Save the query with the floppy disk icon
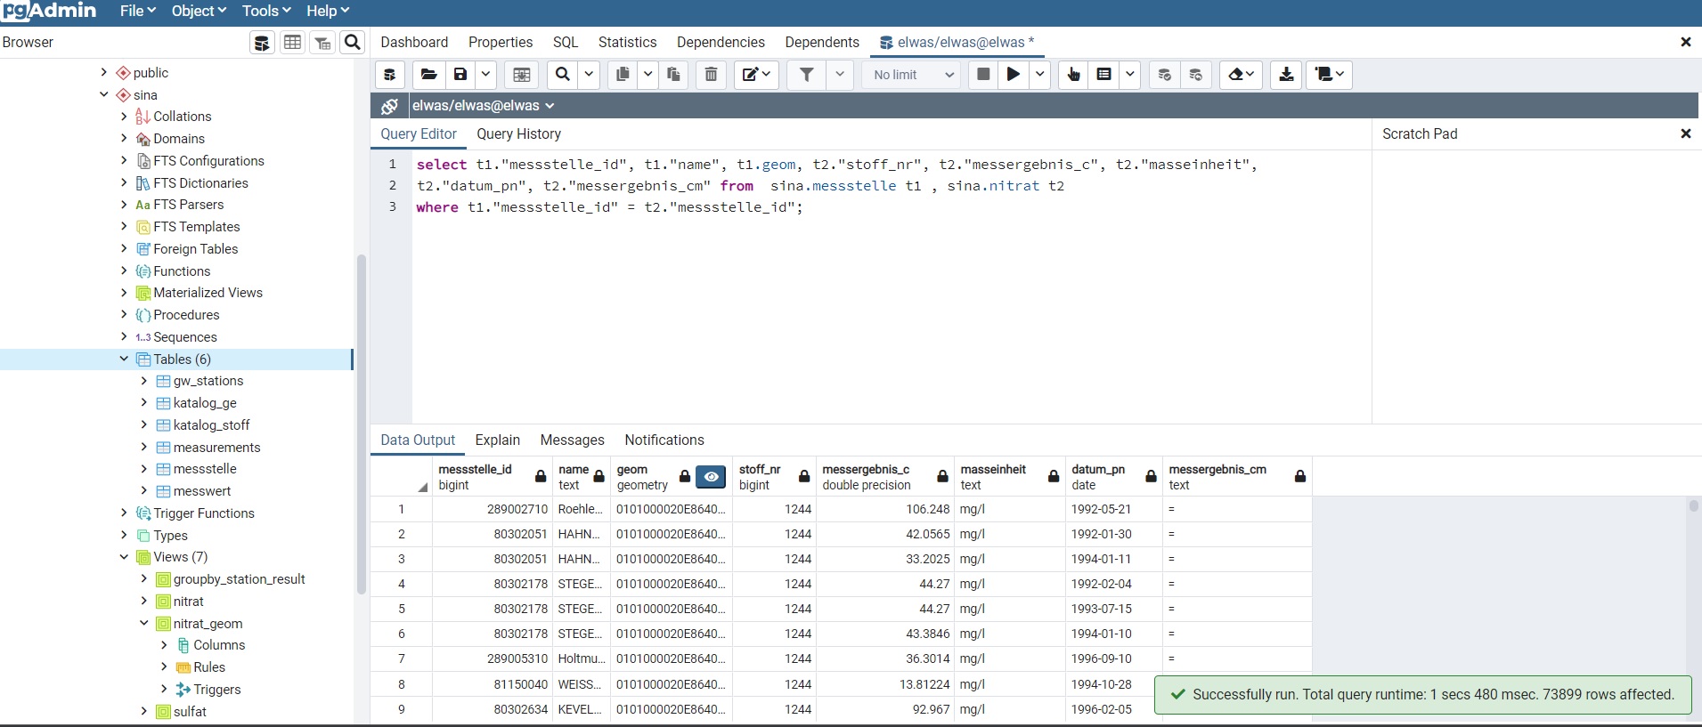Screen dimensions: 1702x727 point(460,75)
